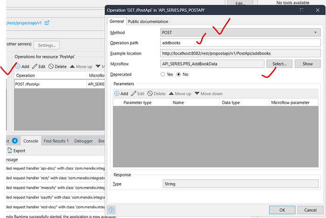Click the Add icon in the Parameters toolbar

pos(116,94)
